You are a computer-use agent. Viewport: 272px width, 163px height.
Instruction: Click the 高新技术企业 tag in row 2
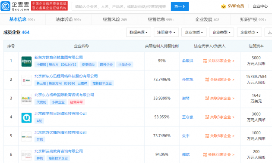(x=102, y=83)
